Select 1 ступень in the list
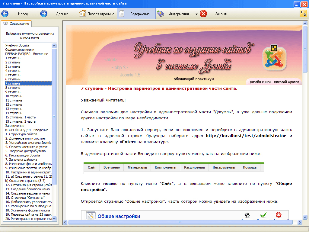The image size is (309, 232). pos(28,58)
